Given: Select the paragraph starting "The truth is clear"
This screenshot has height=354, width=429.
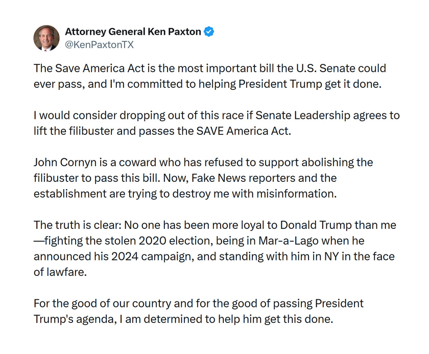Looking at the screenshot, I should [x=214, y=249].
